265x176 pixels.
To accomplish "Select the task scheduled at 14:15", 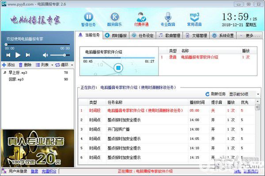I will click(167, 158).
